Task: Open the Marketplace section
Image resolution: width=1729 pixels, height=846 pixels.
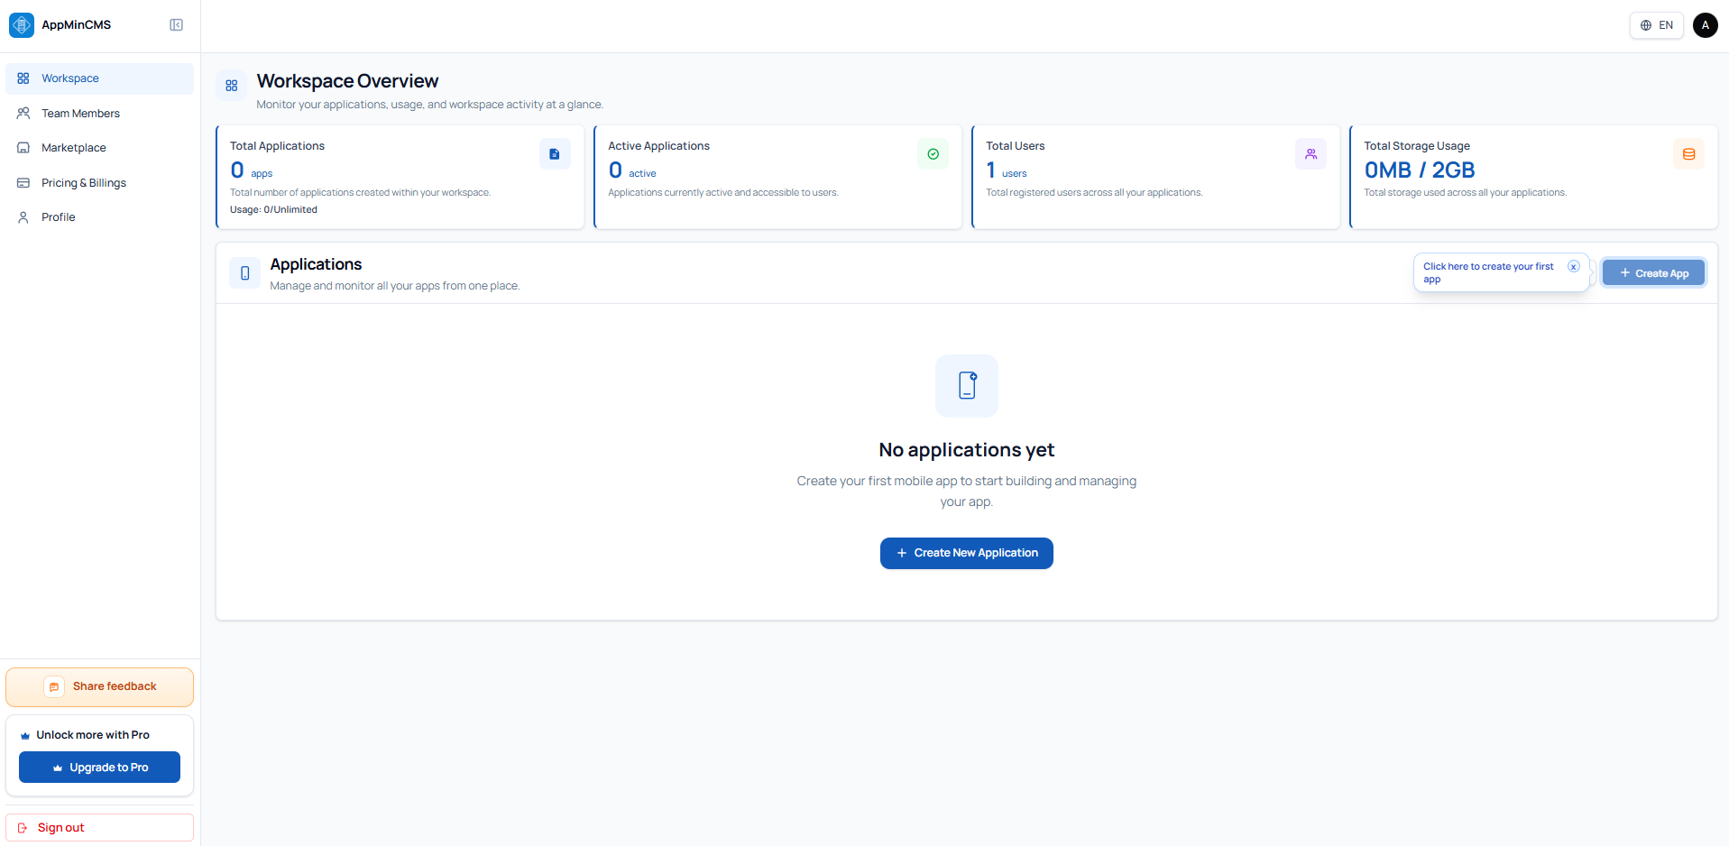Action: pos(99,148)
